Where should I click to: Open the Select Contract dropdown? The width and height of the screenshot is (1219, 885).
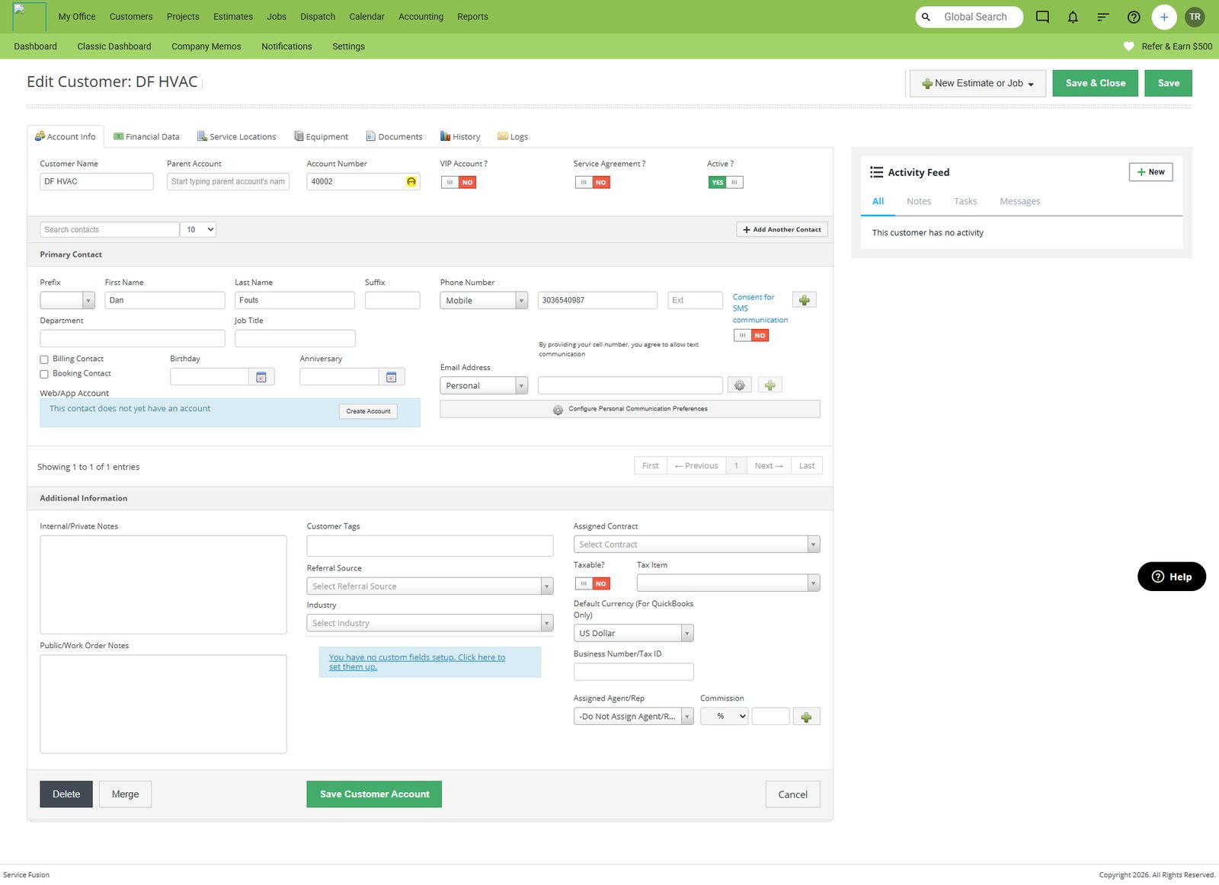coord(696,544)
